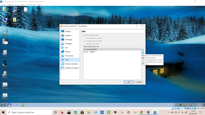The height and width of the screenshot is (115, 205).
Task: Select the JCI - PROBE filter row
Action: (x=112, y=52)
